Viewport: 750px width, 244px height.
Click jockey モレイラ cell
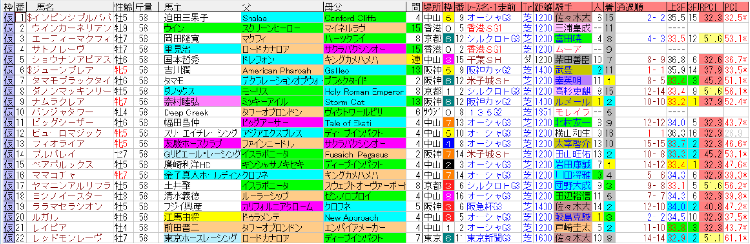click(x=572, y=112)
